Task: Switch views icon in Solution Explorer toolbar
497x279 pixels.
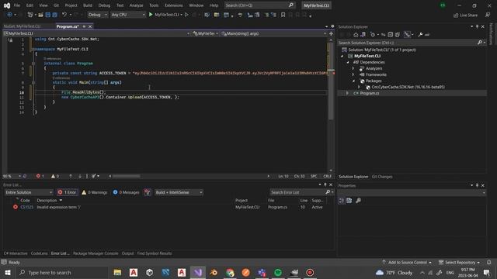Action: pyautogui.click(x=363, y=34)
